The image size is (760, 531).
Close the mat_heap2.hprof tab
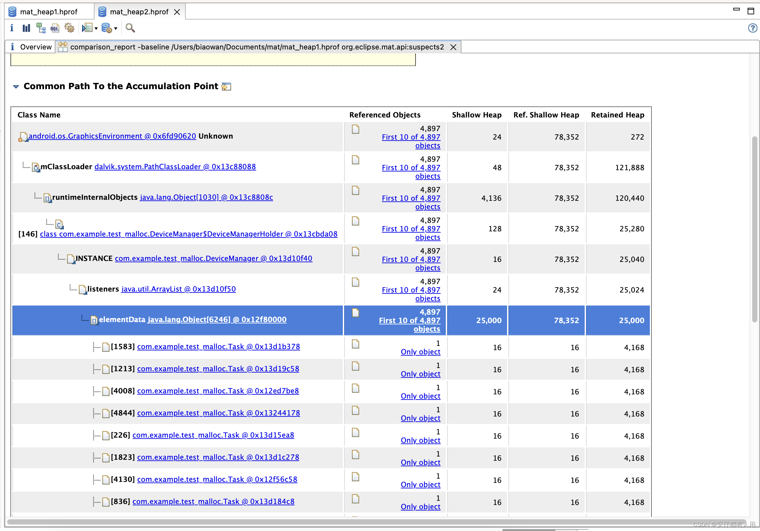177,12
